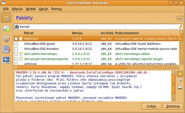
Task: Click the package list vertical scrollbar handle
Action: tap(182, 37)
